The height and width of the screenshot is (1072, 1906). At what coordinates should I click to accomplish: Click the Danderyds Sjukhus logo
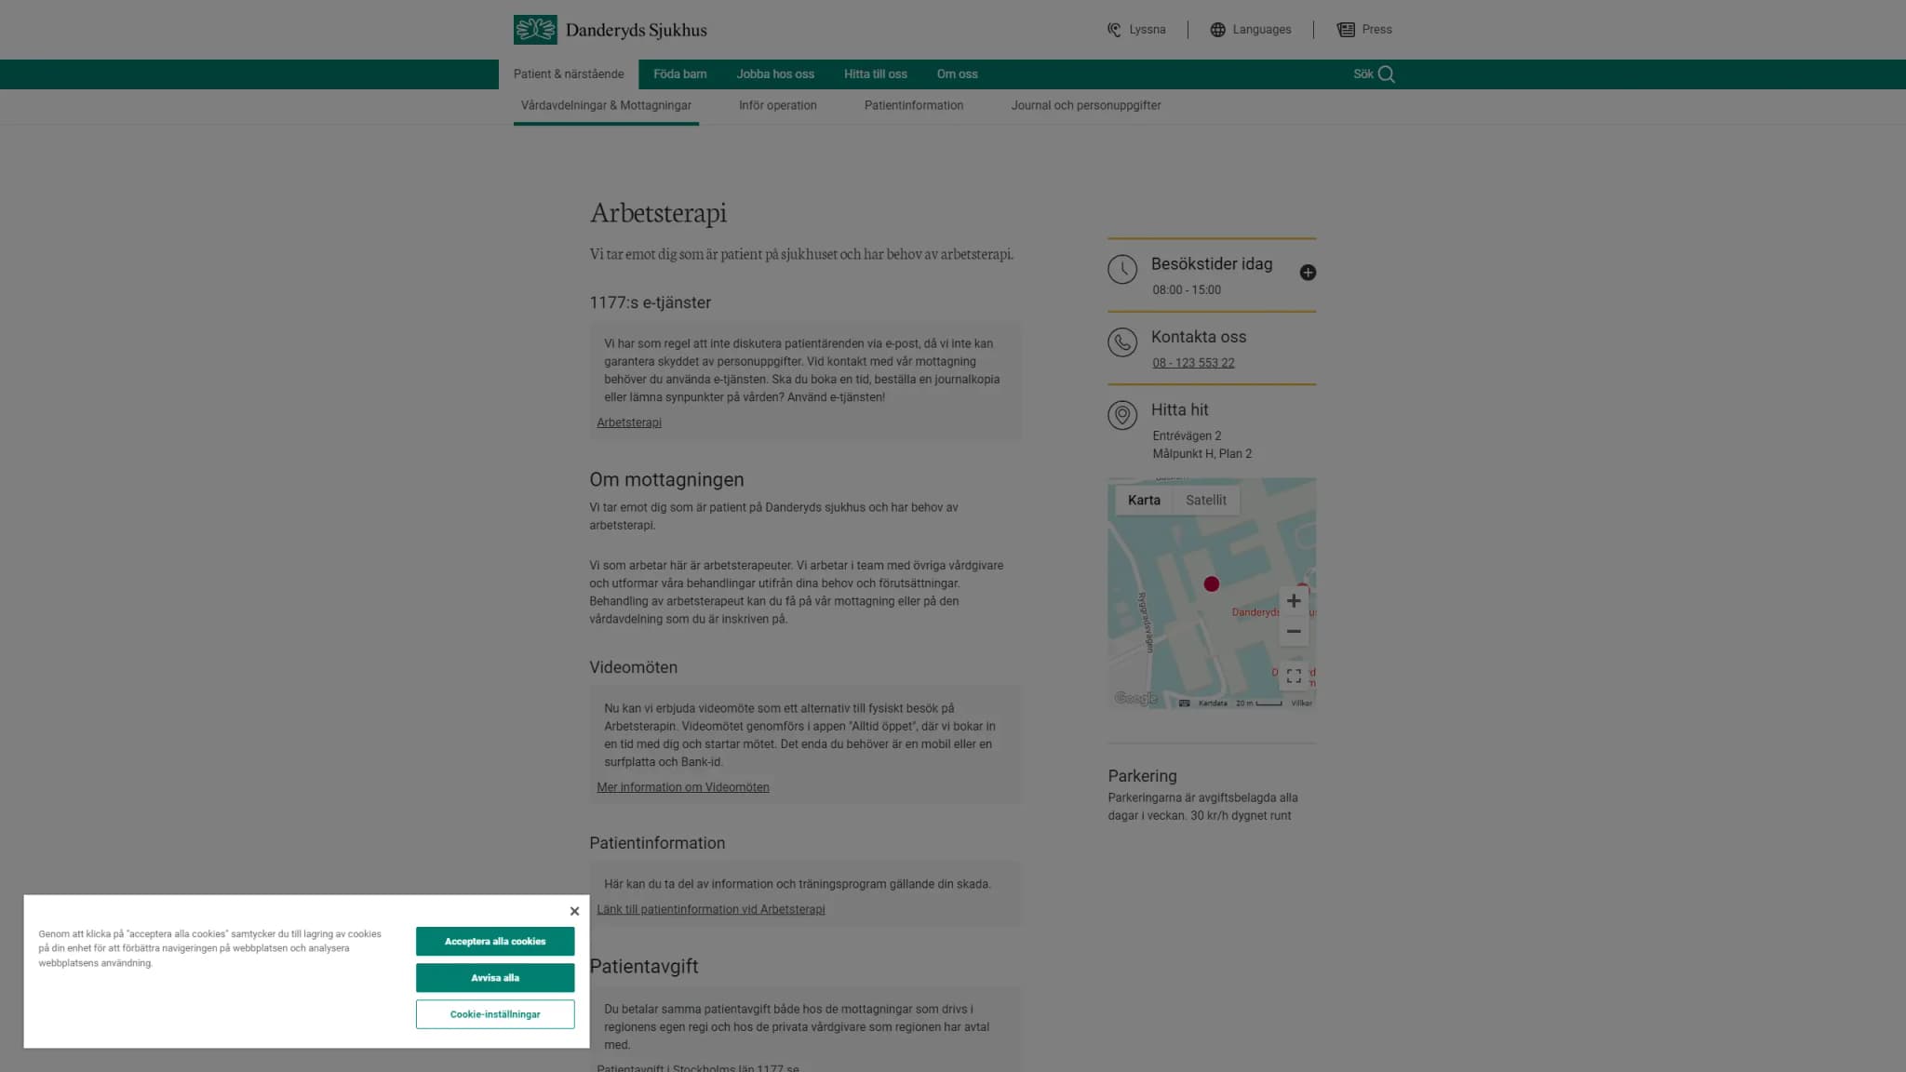pyautogui.click(x=610, y=30)
